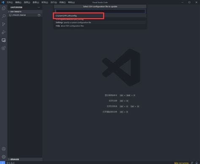Click the kite: not running status item
200x164 pixels.
(x=181, y=163)
